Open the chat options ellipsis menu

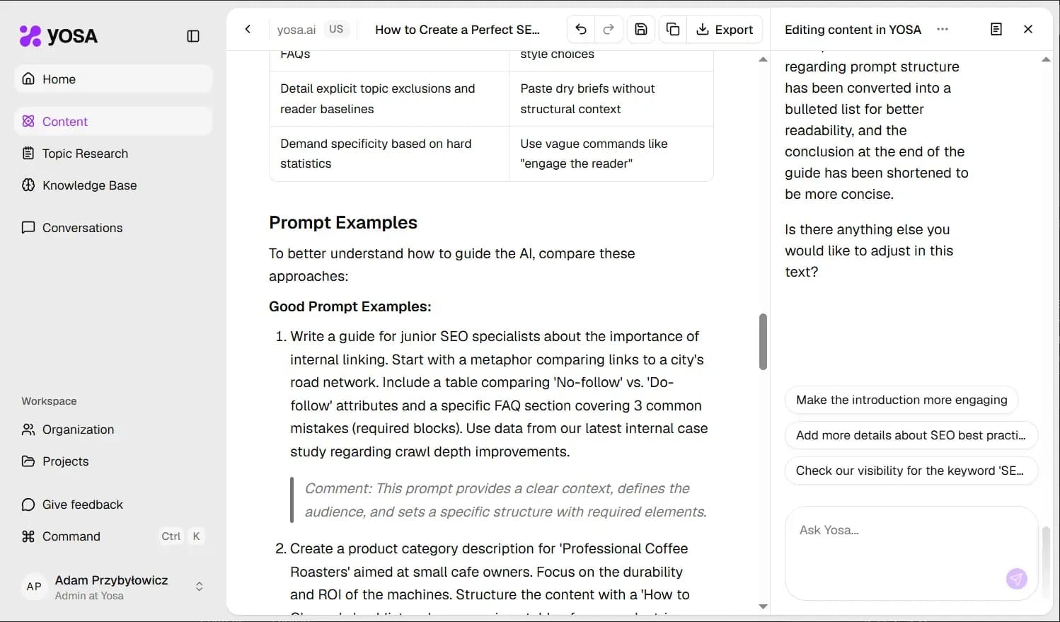pyautogui.click(x=943, y=29)
